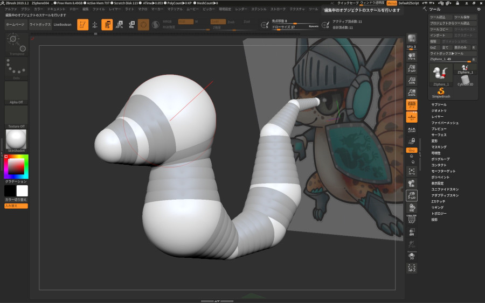485x303 pixels.
Task: Open the マテリアル menu
Action: pos(175,9)
